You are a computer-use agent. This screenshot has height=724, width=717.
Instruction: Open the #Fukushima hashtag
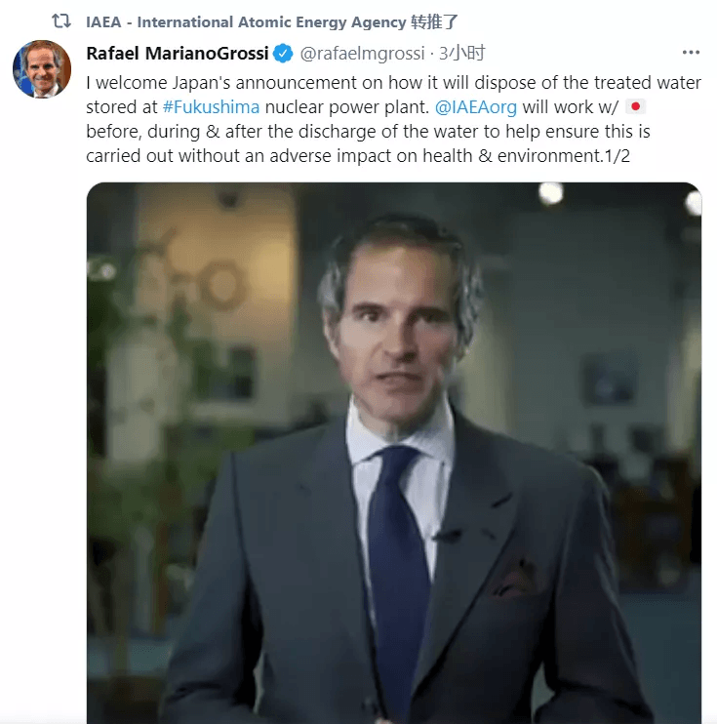coord(212,107)
